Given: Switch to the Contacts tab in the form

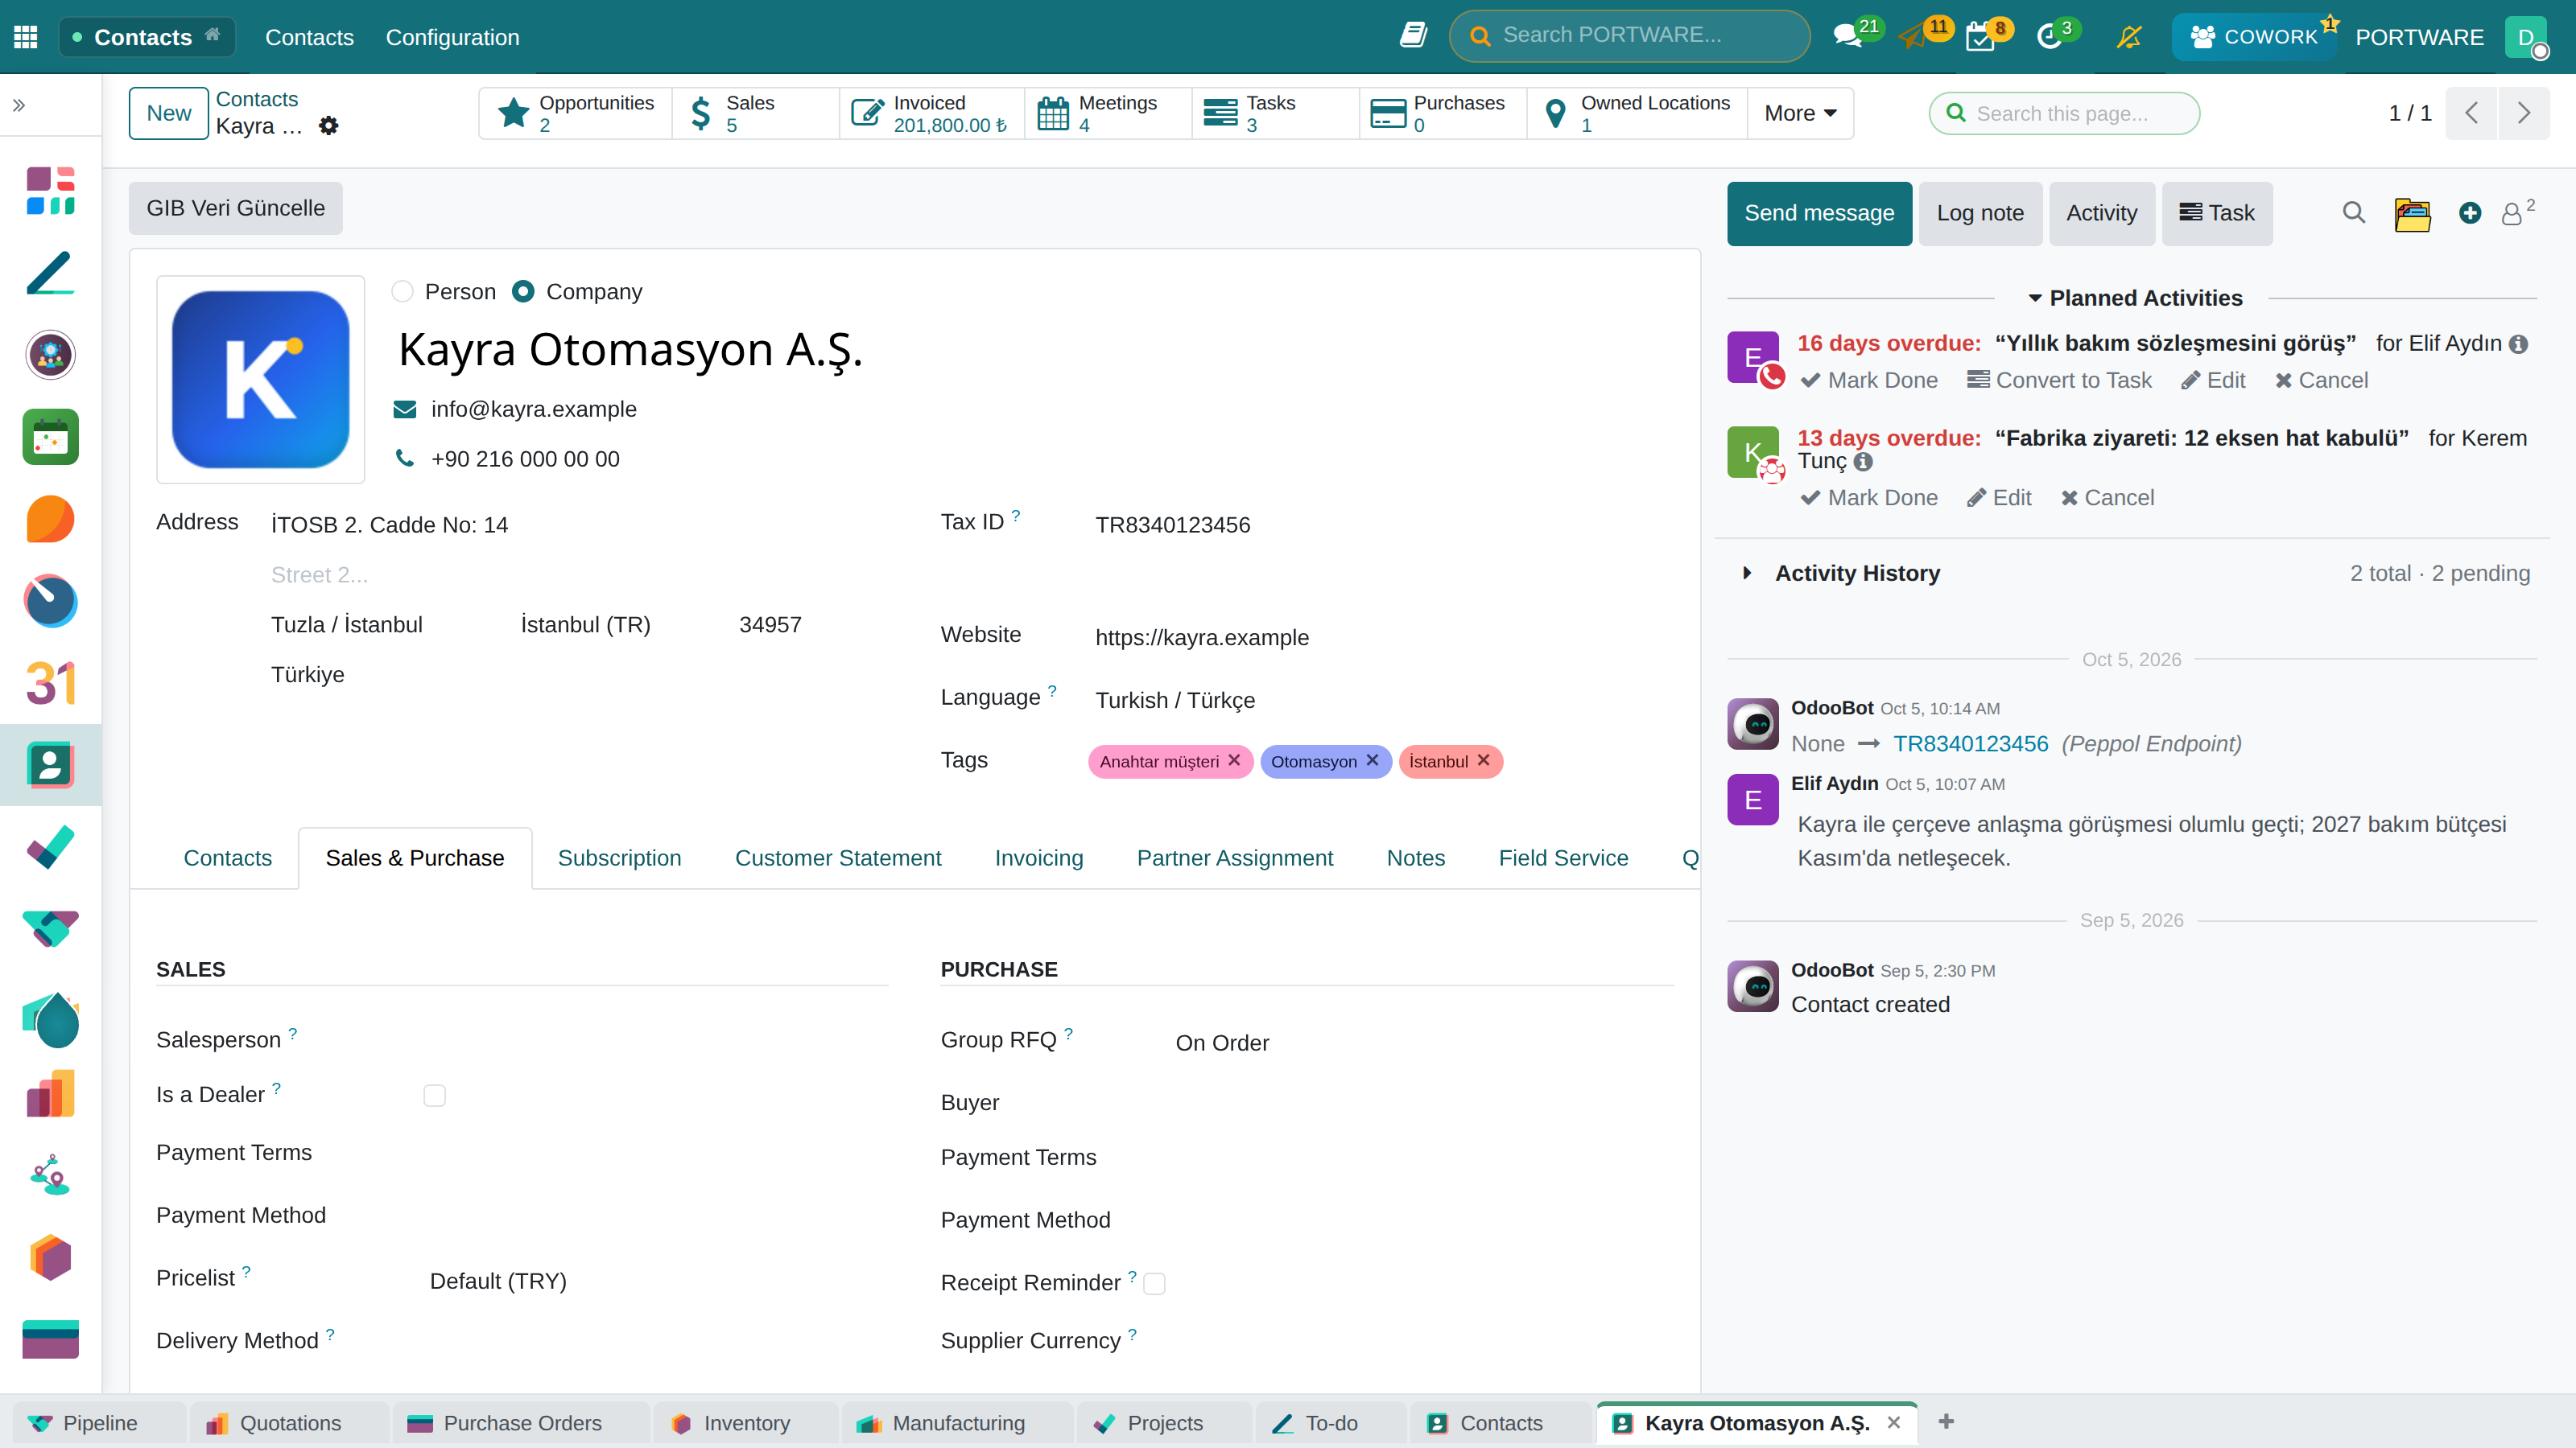Looking at the screenshot, I should pos(228,858).
